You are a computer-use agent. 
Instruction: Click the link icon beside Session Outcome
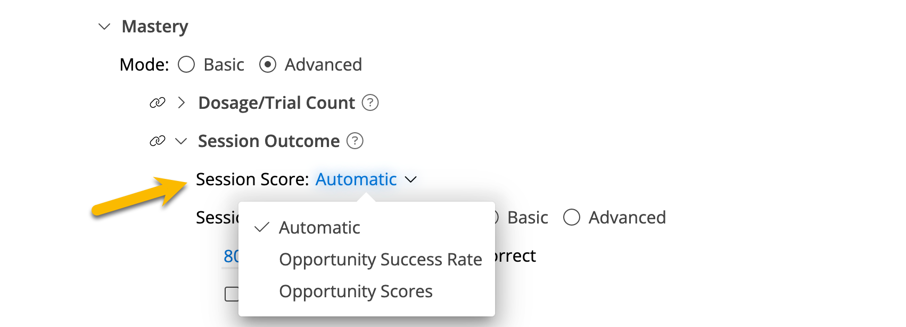coord(158,141)
